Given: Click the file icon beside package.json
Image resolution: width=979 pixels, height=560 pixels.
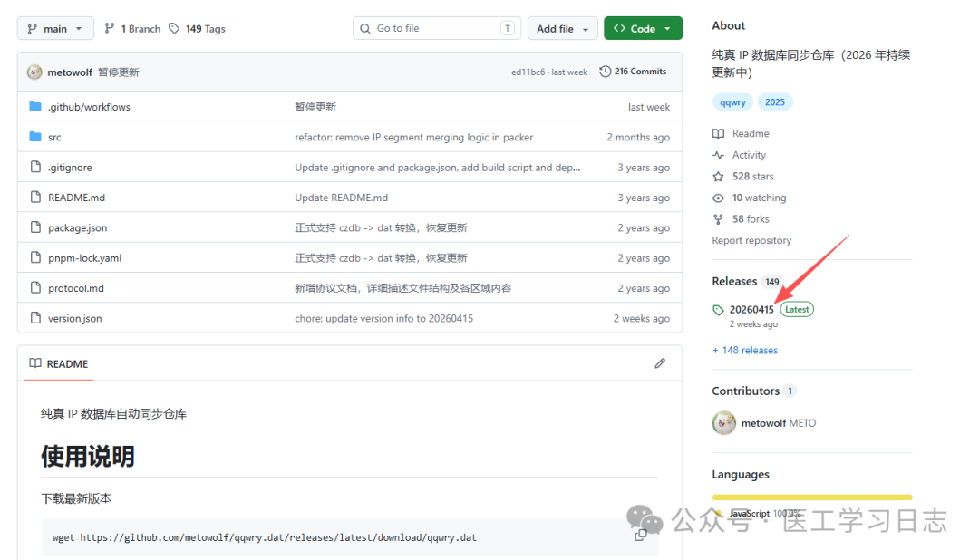Looking at the screenshot, I should tap(35, 227).
